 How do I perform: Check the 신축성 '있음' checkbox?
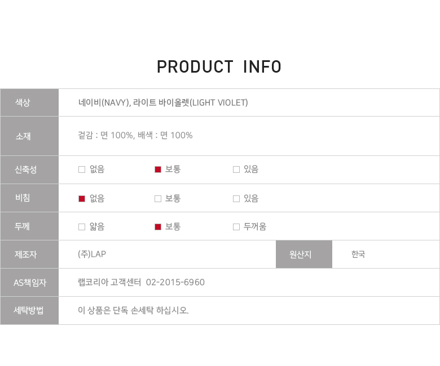coord(236,169)
